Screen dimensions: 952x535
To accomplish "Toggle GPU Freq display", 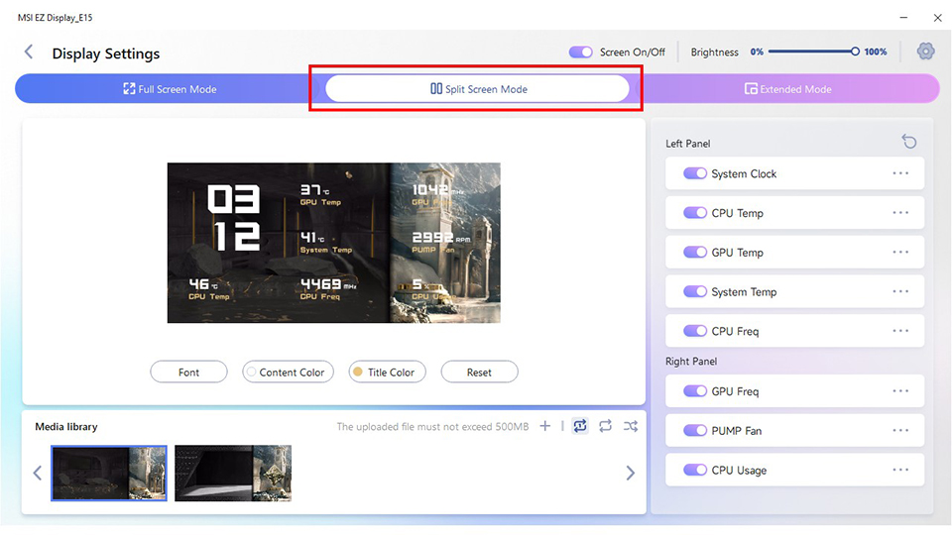I will click(x=695, y=391).
